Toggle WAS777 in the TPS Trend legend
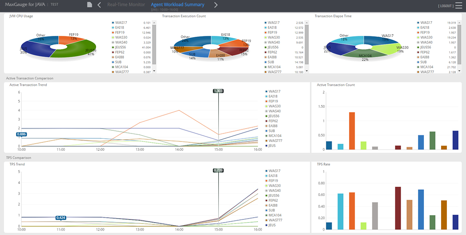The height and width of the screenshot is (235, 466). click(274, 220)
